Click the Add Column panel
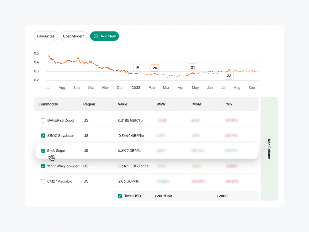Image resolution: width=309 pixels, height=232 pixels. point(269,149)
